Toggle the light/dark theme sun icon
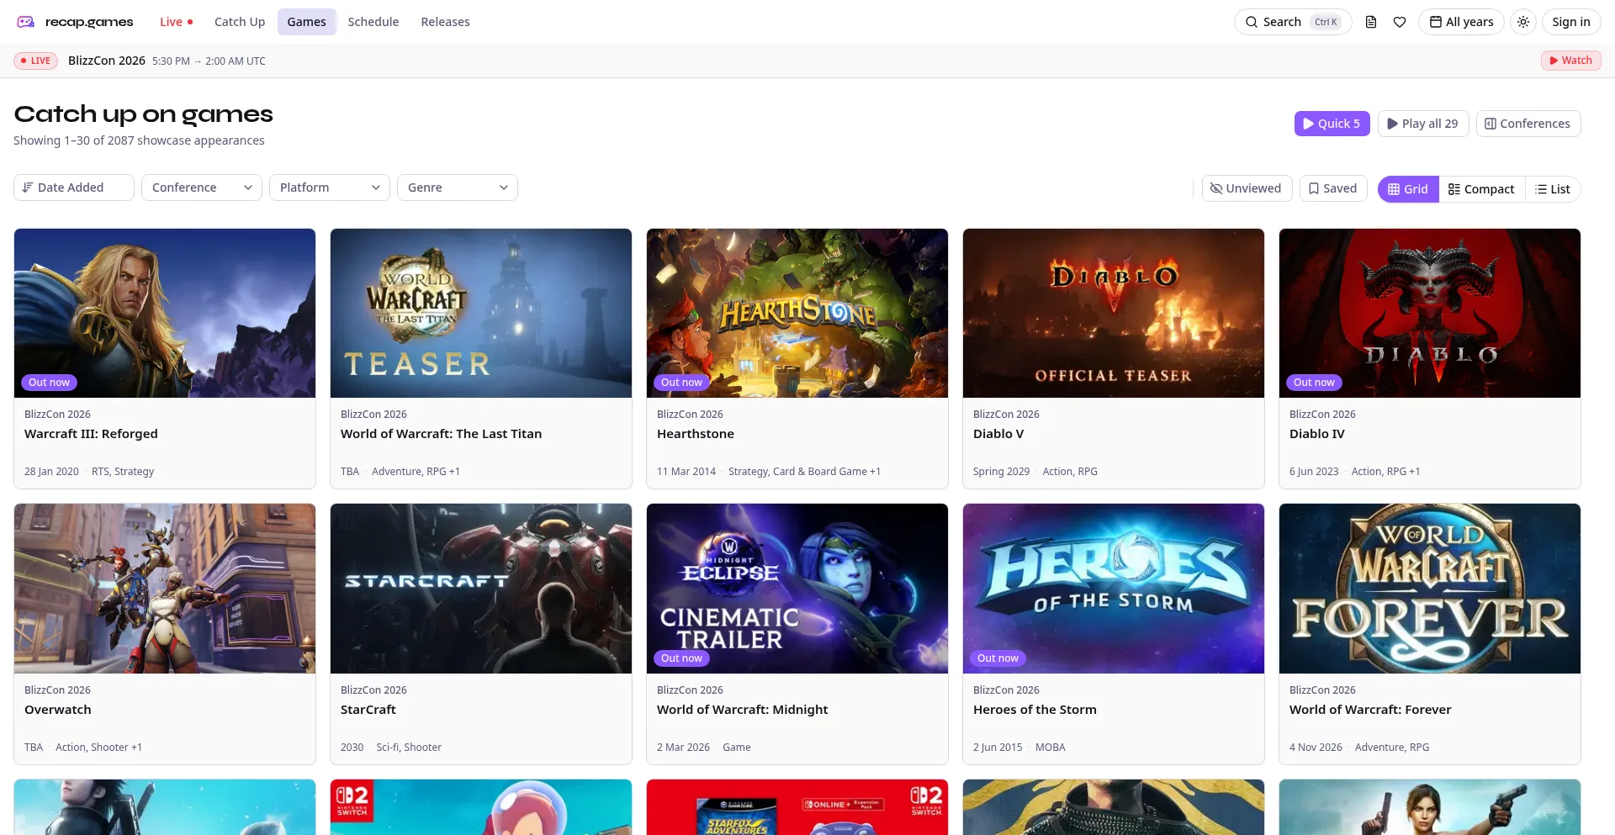Viewport: 1615px width, 835px height. 1523,22
